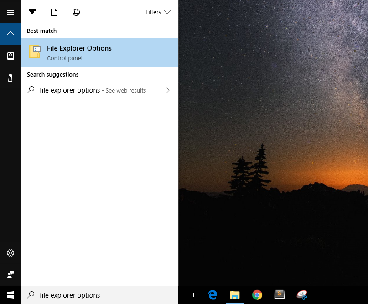Expand the web results chevron arrow
This screenshot has width=368, height=304.
coord(167,90)
